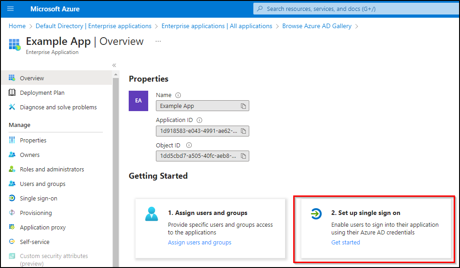Click the info icon beside Name

coord(178,95)
